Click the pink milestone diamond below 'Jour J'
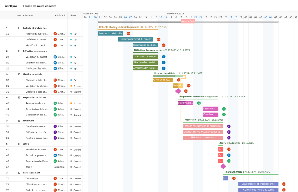This screenshot has height=192, width=298. pos(223,166)
